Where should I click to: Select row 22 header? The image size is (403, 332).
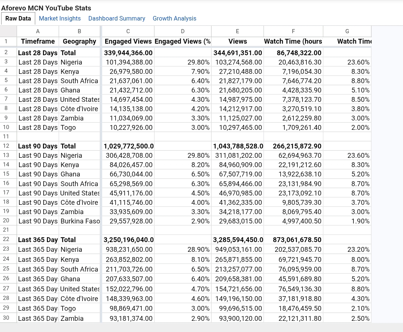tap(6, 239)
